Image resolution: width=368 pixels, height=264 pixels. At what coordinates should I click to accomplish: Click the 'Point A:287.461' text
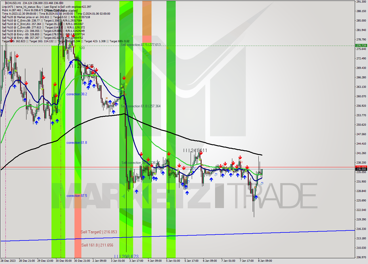coord(11,10)
